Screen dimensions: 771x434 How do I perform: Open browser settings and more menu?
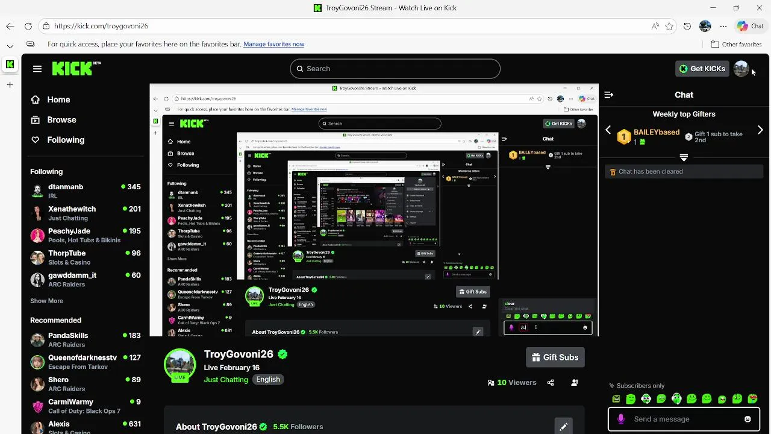(723, 26)
